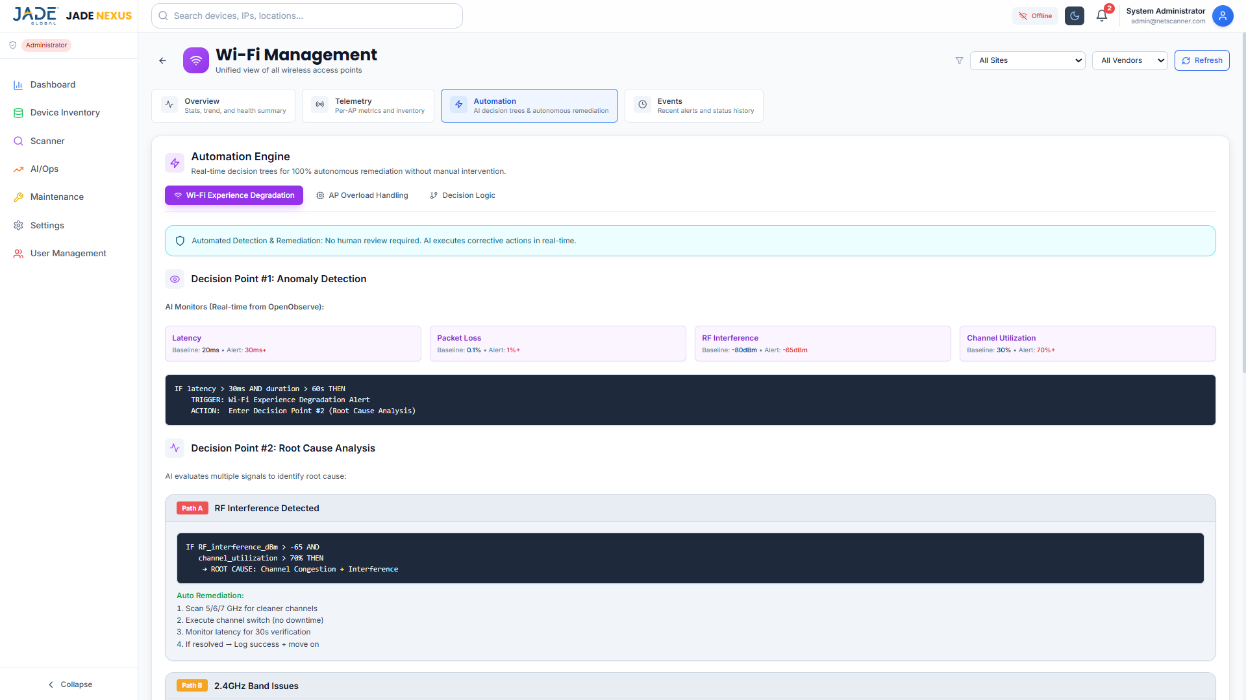Click the RF Interference monitor card

click(x=823, y=344)
